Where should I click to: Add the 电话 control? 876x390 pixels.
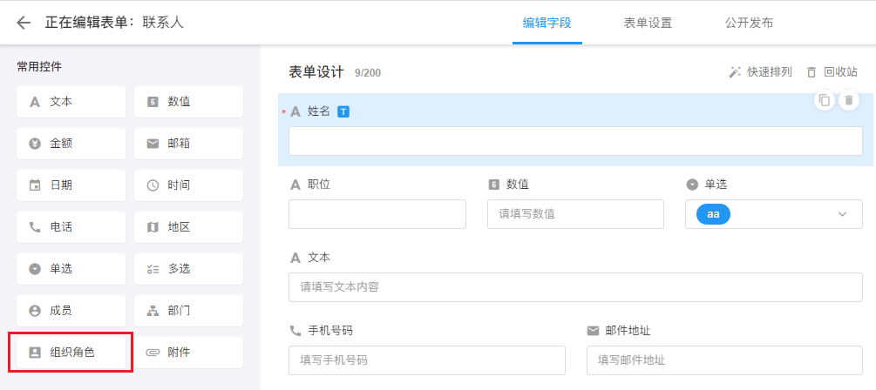[x=71, y=227]
